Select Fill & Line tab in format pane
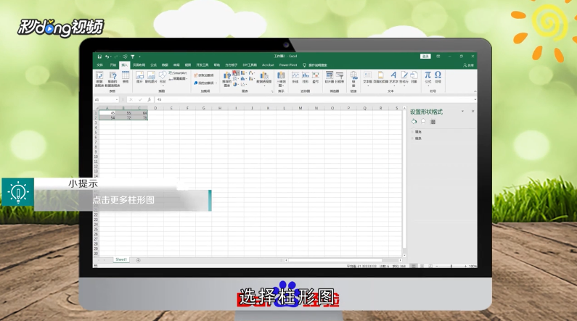This screenshot has height=321, width=577. (414, 122)
